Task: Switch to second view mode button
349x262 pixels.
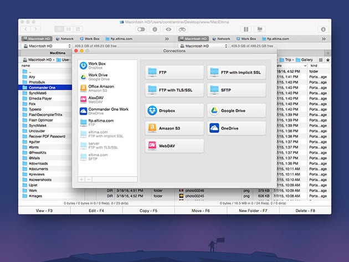Action: [x=69, y=29]
